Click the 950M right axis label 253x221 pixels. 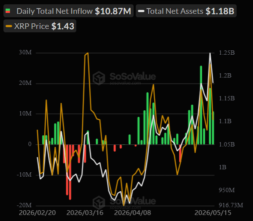pos(227,190)
